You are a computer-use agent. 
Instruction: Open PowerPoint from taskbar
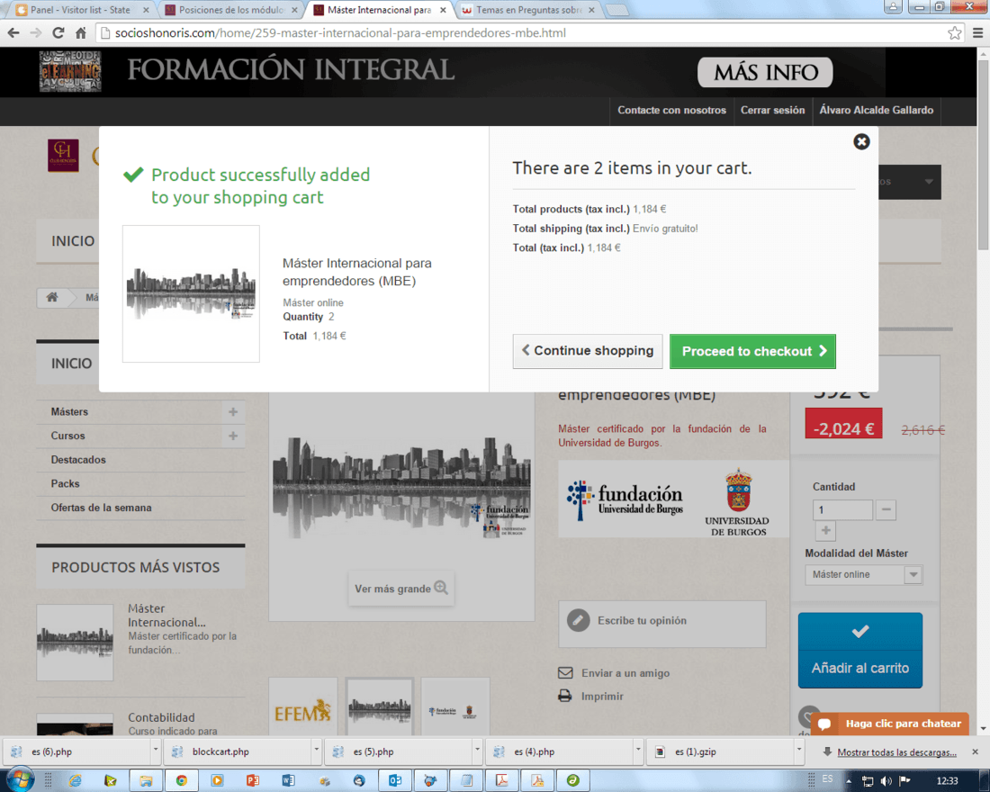[253, 780]
